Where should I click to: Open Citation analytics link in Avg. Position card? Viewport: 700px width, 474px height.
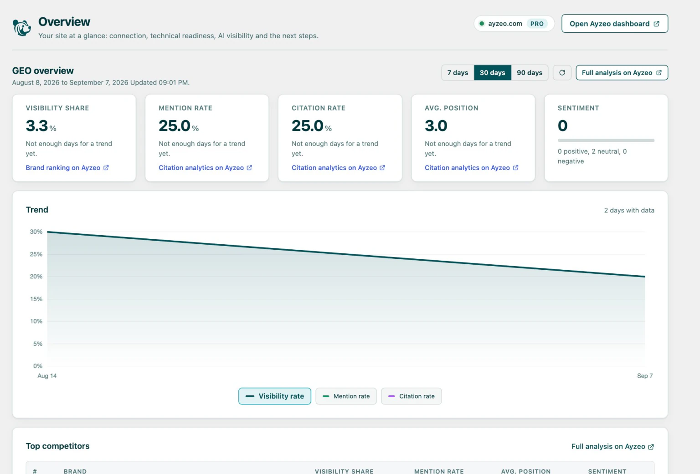pyautogui.click(x=472, y=168)
